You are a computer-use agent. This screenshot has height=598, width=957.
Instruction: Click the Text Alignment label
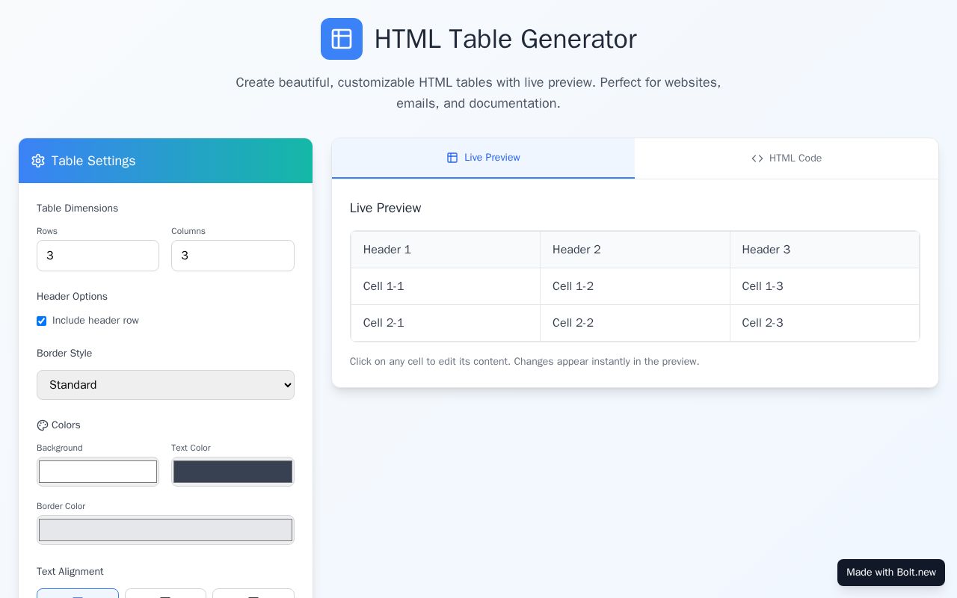(70, 572)
